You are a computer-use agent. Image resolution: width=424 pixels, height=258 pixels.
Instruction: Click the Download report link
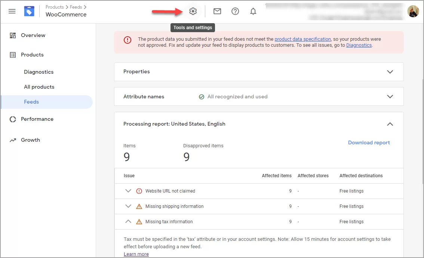click(x=369, y=142)
